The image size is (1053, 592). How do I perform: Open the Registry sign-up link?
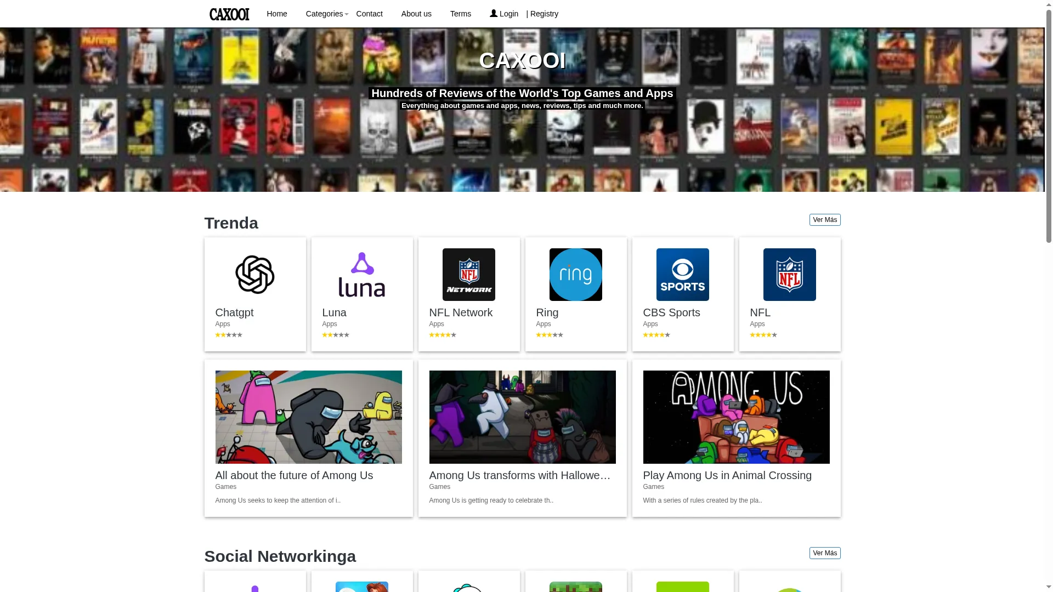545,14
